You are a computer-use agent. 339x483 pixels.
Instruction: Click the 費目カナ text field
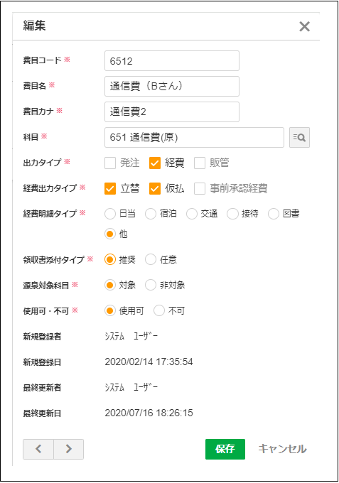point(172,112)
